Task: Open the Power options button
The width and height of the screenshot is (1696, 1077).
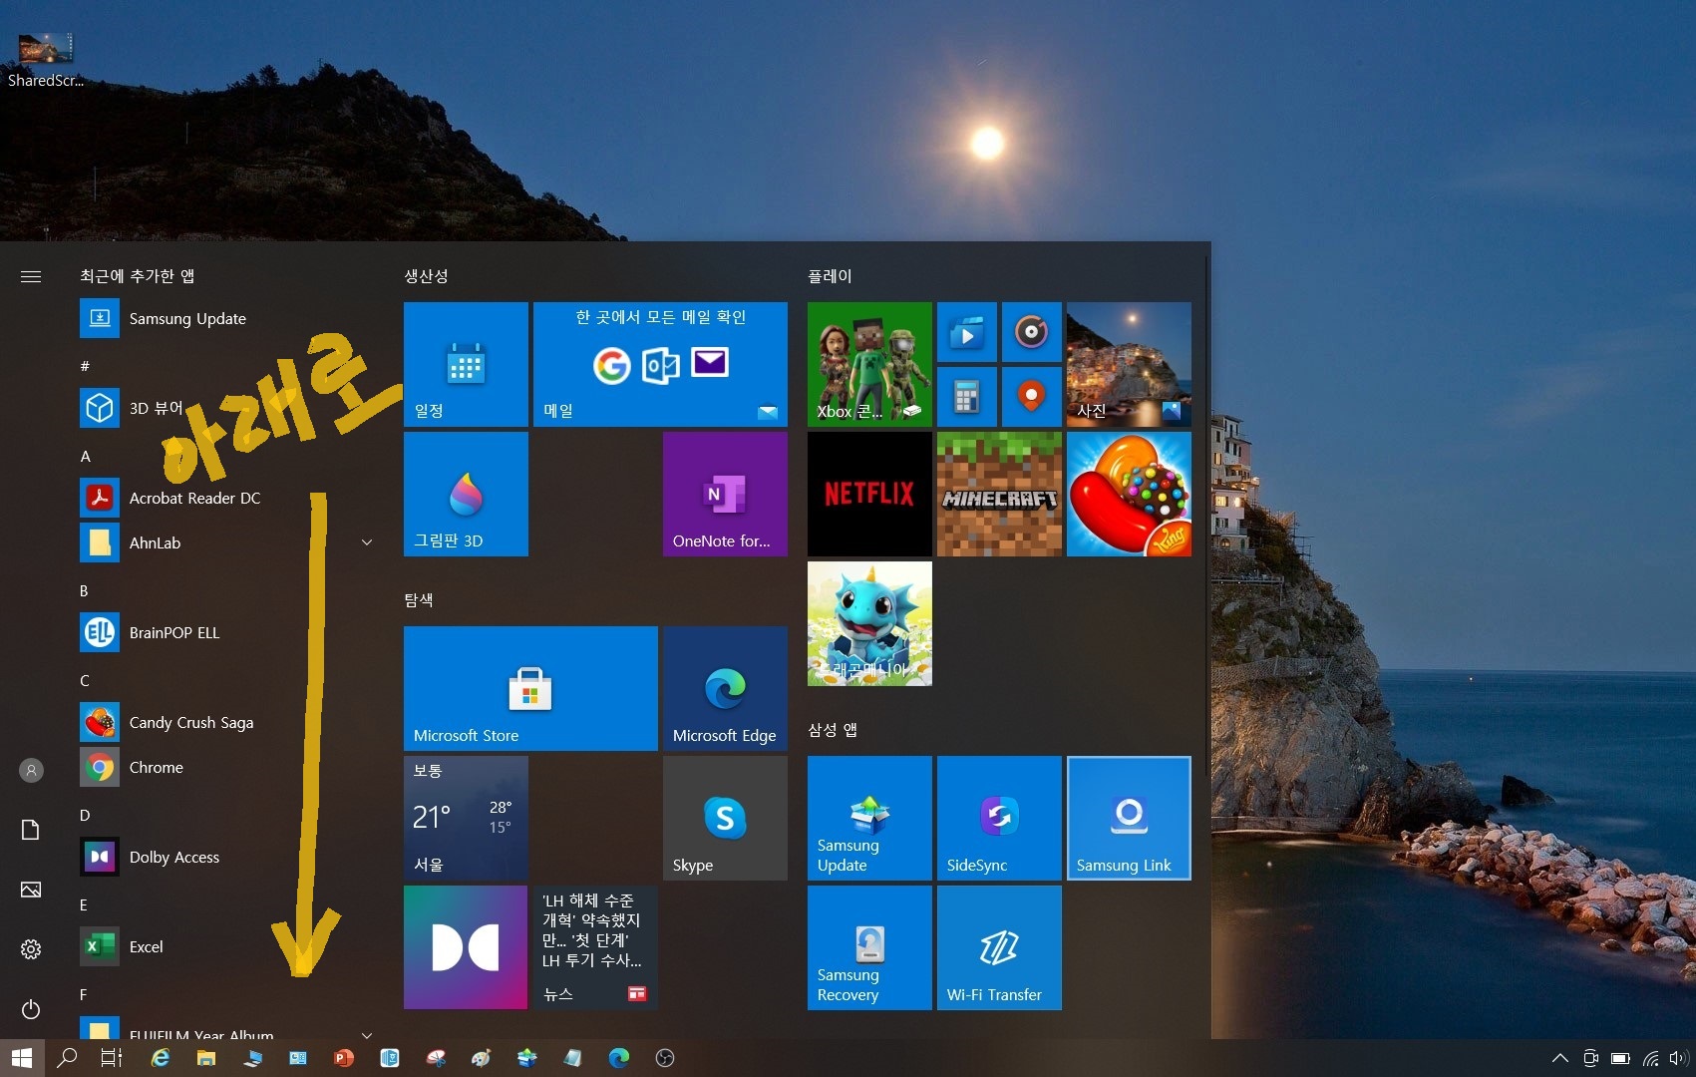Action: click(x=31, y=1009)
